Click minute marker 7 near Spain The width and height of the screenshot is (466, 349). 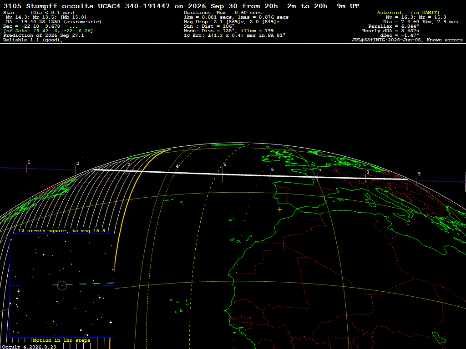(320, 171)
